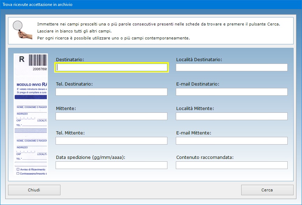Click the Contenuto raccomandata field
Viewport: 302px width, 205px height.
pyautogui.click(x=232, y=165)
